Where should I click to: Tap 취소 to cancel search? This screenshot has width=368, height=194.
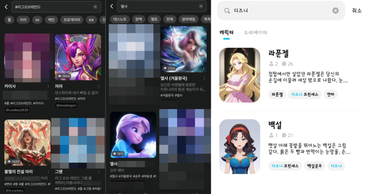pos(357,10)
